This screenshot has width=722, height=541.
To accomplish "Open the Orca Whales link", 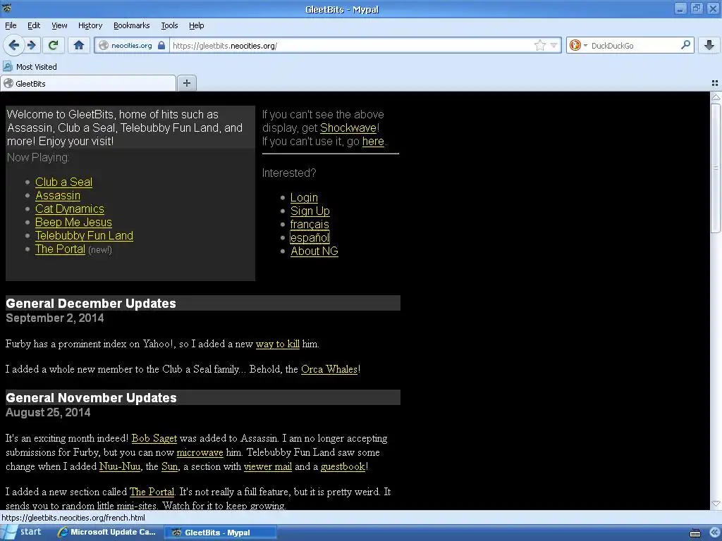I will click(329, 369).
